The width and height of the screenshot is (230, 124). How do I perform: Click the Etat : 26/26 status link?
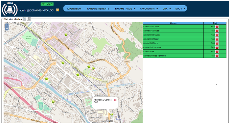(x=47, y=4)
